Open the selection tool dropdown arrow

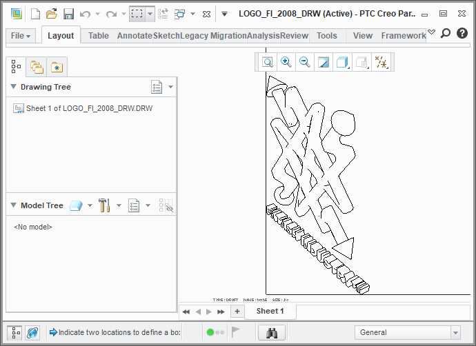(150, 14)
